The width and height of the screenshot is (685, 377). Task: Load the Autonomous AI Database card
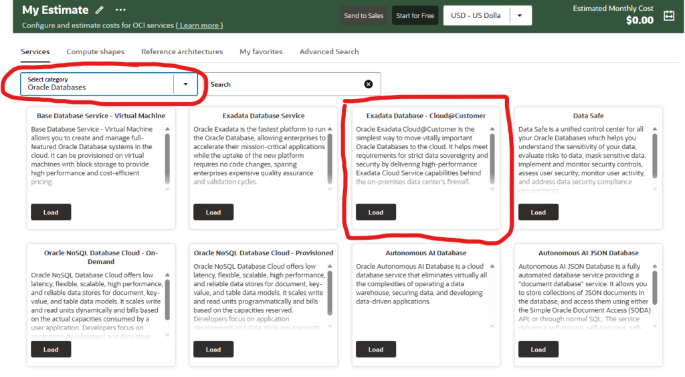click(x=376, y=349)
